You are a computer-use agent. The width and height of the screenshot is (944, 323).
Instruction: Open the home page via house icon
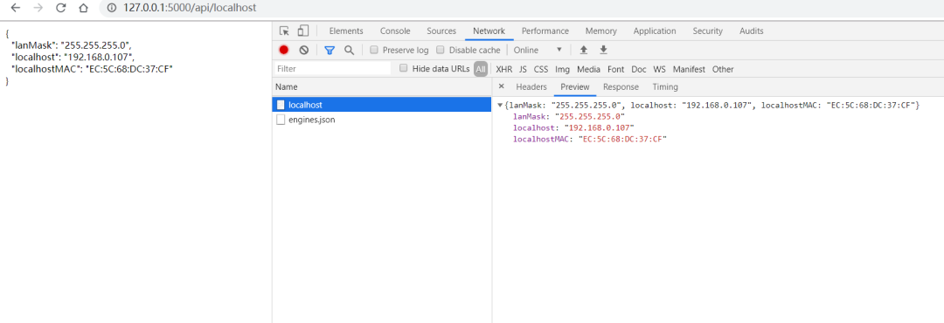83,9
